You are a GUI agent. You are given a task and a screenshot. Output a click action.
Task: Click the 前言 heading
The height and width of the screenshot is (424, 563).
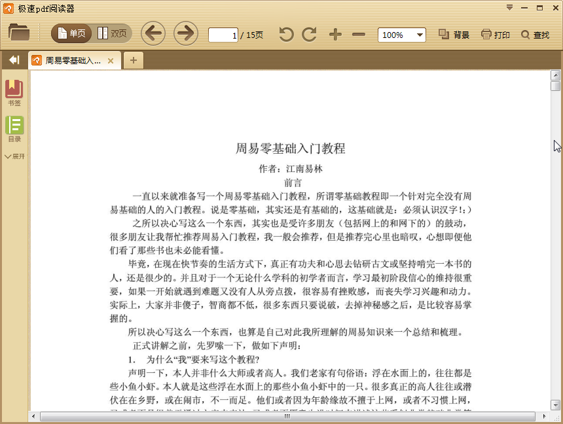point(293,183)
